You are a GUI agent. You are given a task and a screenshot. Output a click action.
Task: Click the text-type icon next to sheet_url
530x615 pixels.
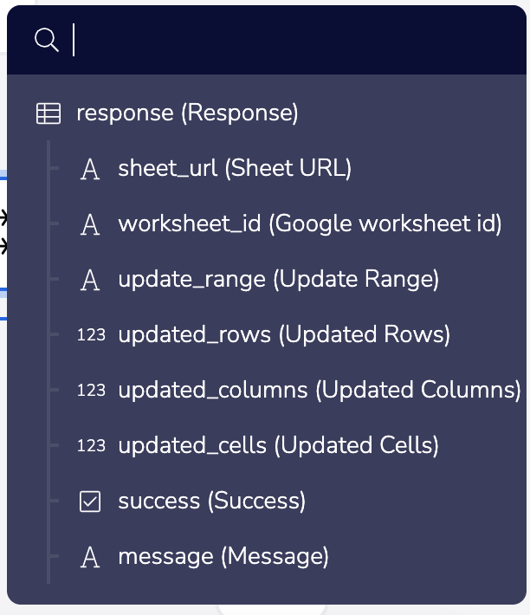90,169
